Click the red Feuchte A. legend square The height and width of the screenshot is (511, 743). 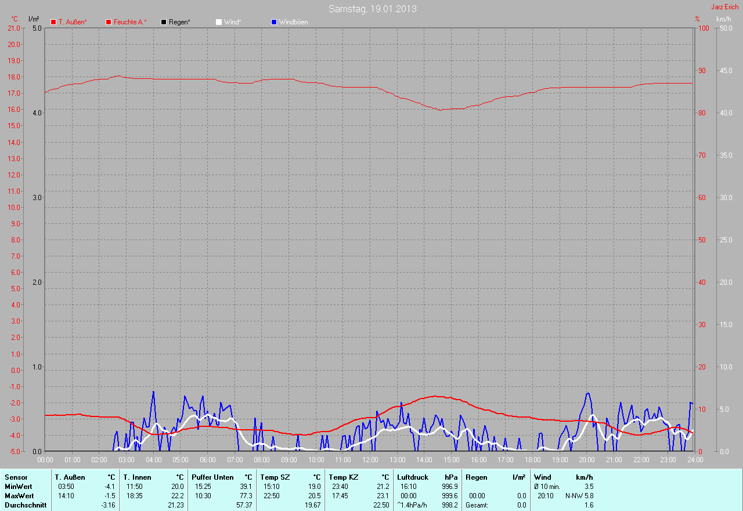click(x=109, y=22)
